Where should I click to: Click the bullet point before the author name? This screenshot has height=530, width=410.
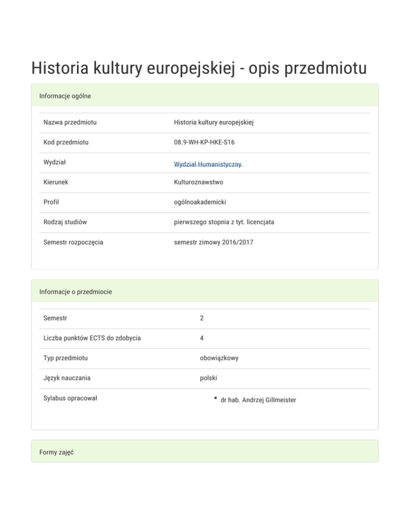click(215, 398)
